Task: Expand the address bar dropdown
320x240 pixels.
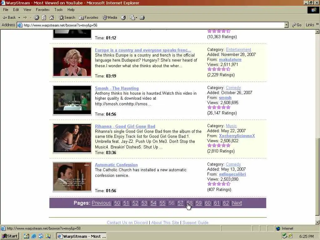Action: [286, 25]
